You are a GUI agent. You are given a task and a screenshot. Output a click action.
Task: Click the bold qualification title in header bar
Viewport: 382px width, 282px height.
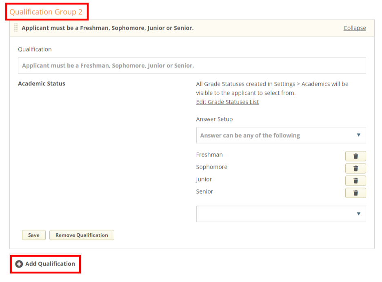(x=107, y=28)
